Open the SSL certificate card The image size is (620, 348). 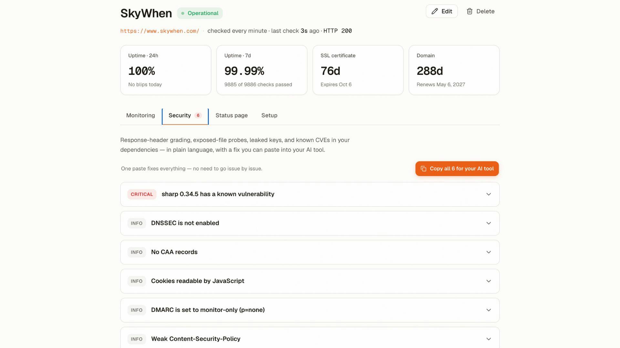pyautogui.click(x=358, y=70)
